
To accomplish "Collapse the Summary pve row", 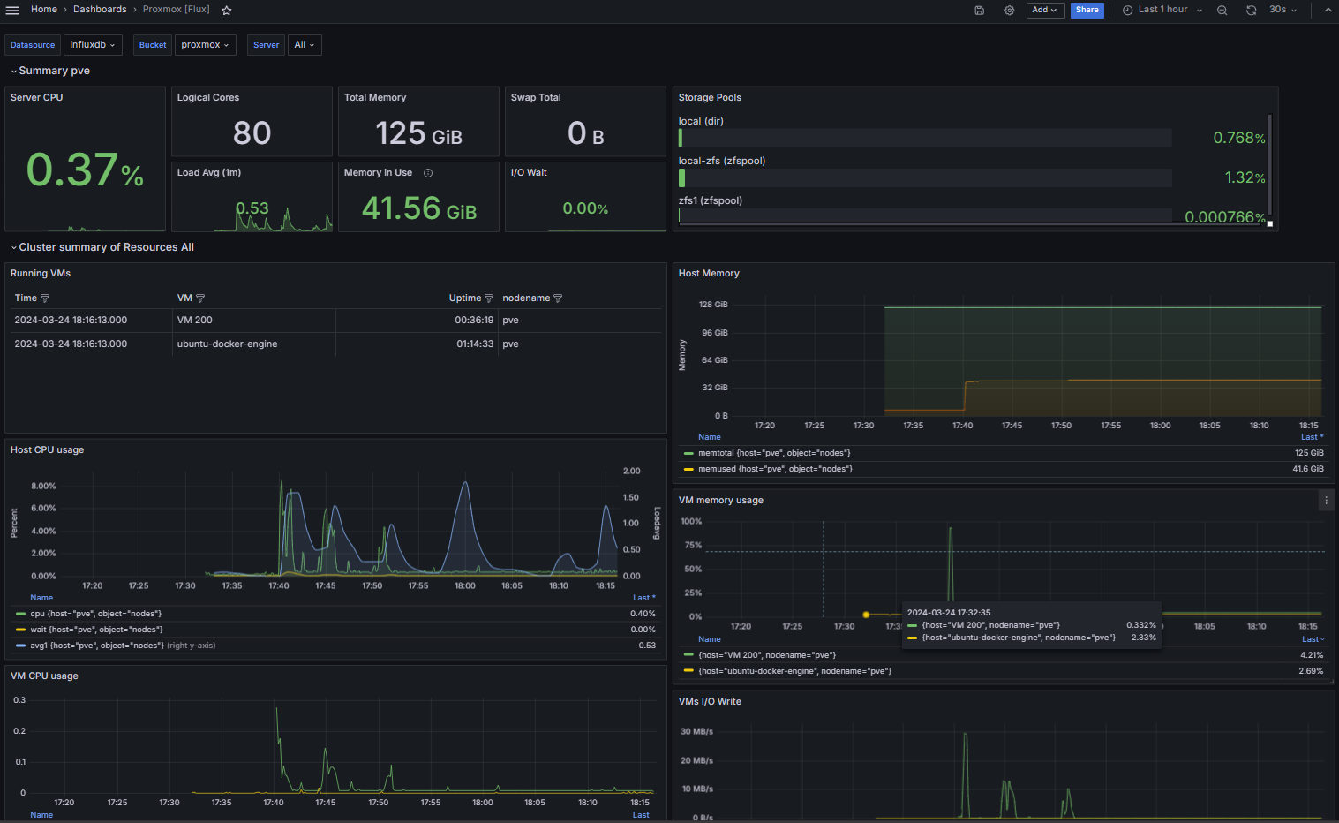I will pos(50,71).
